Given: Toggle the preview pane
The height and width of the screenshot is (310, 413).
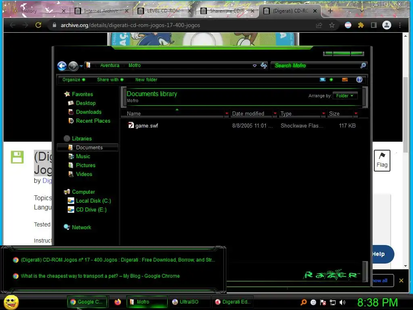Looking at the screenshot, I should tap(344, 80).
